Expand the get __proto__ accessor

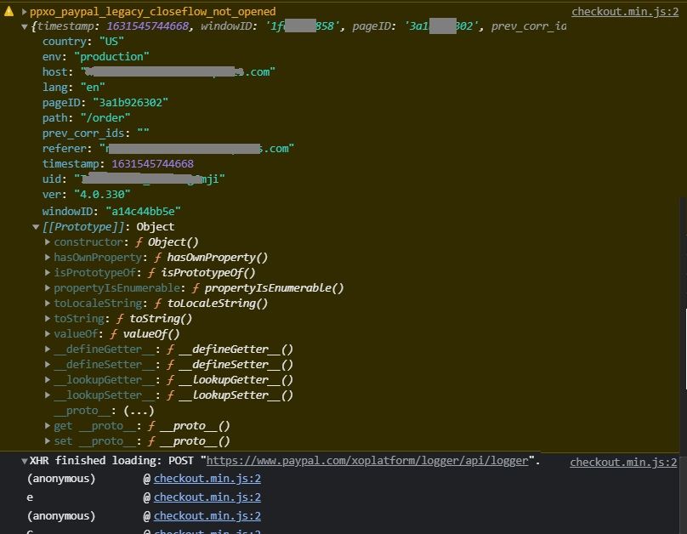pyautogui.click(x=48, y=426)
